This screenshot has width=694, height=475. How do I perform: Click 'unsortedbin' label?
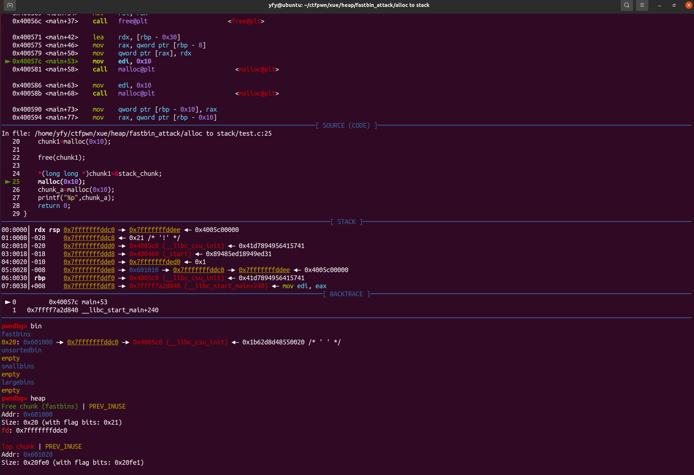22,350
